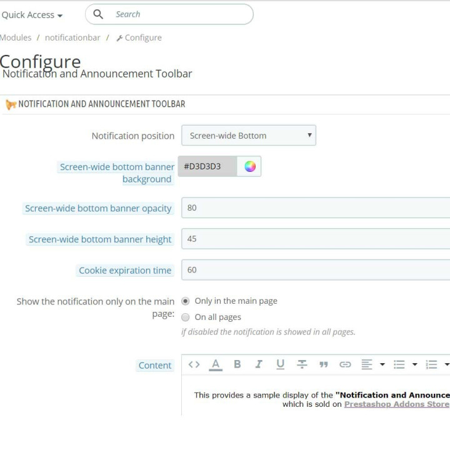Insert a blockquote in editor
The width and height of the screenshot is (450, 450).
(x=324, y=364)
